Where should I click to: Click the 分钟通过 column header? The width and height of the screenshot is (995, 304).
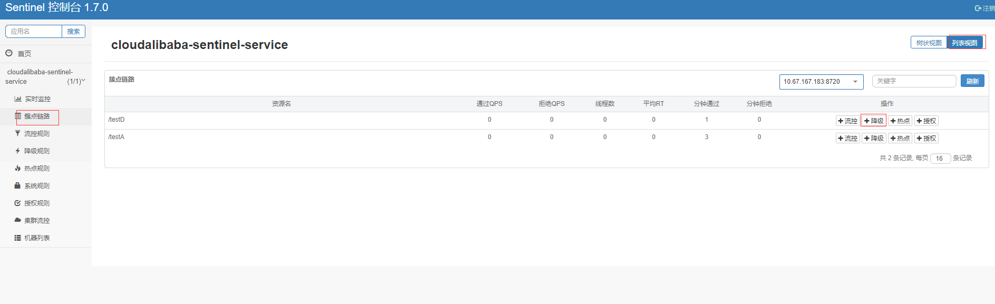(x=706, y=104)
